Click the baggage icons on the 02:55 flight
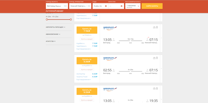208x103 pixels. [155, 58]
